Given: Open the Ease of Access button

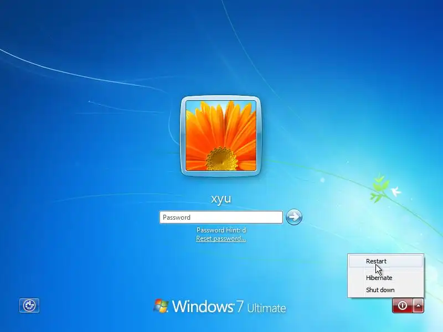Looking at the screenshot, I should pyautogui.click(x=29, y=305).
